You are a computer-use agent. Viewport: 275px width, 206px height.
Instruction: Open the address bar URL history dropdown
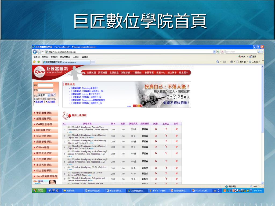pyautogui.click(x=214, y=52)
